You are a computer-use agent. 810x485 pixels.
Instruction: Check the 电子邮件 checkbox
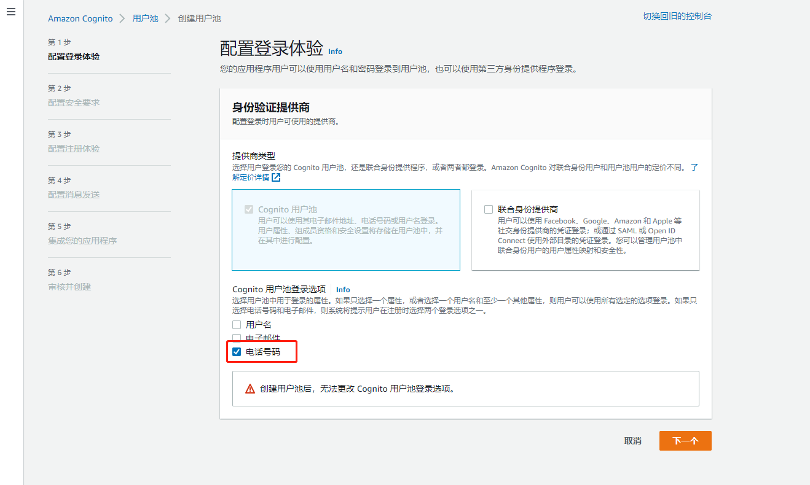237,338
